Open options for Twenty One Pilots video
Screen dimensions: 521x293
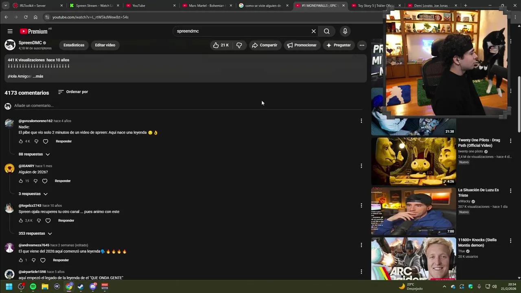pos(510,141)
